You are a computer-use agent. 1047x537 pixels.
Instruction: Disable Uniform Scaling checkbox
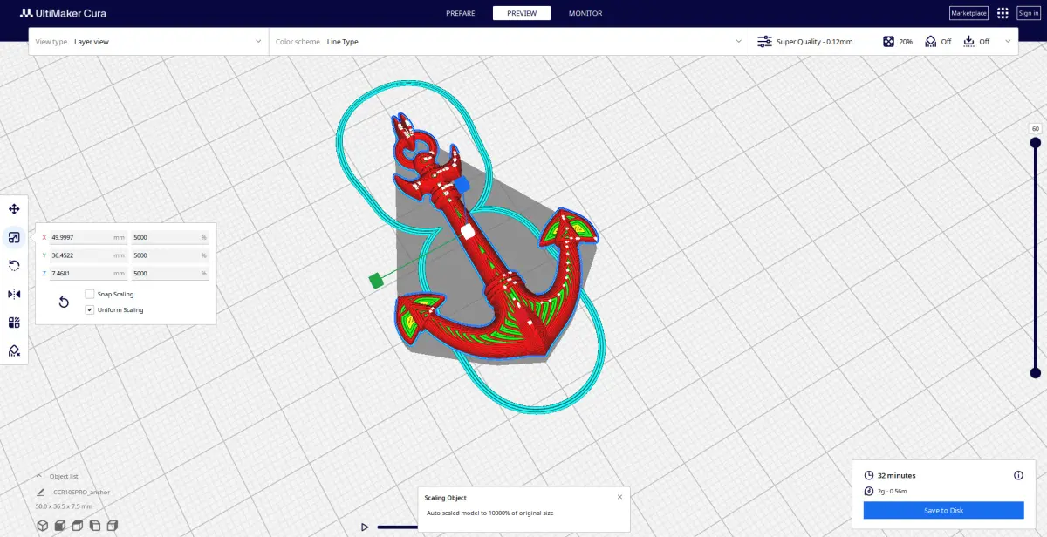coord(90,309)
